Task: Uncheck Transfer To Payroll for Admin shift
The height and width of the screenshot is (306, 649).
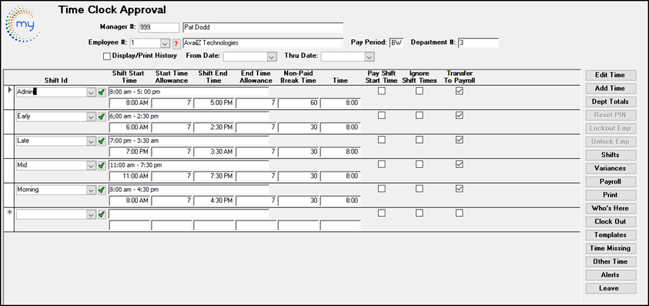Action: (x=459, y=91)
